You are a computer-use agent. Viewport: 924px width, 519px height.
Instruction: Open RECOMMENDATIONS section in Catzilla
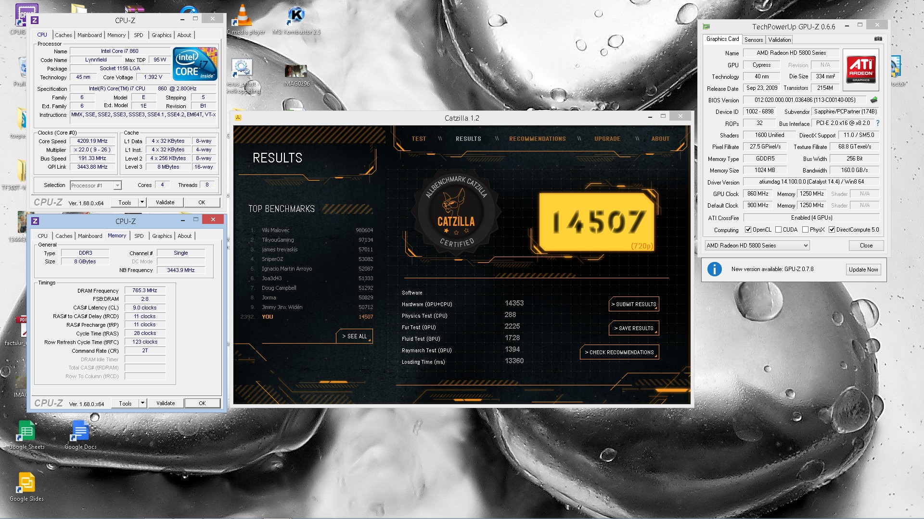538,139
